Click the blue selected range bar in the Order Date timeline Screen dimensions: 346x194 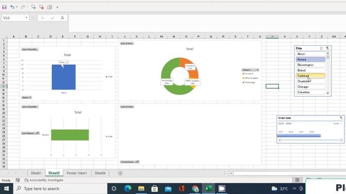click(x=299, y=136)
